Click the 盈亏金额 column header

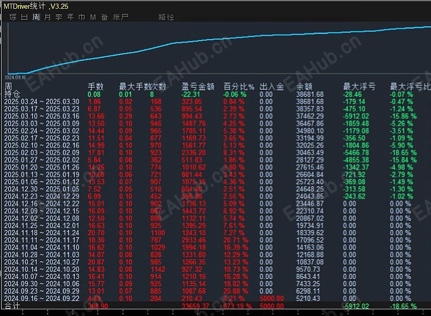coord(198,87)
